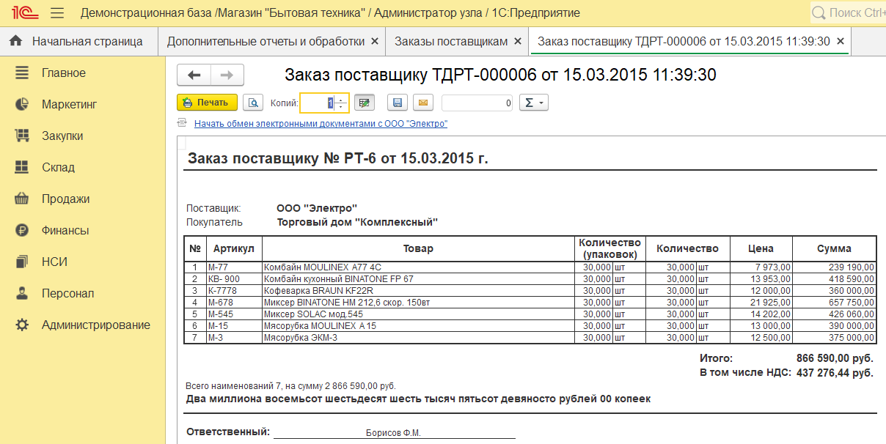Close the Дополнительные отчеты и обработки tab
Screen dimensions: 886x444
pos(375,42)
